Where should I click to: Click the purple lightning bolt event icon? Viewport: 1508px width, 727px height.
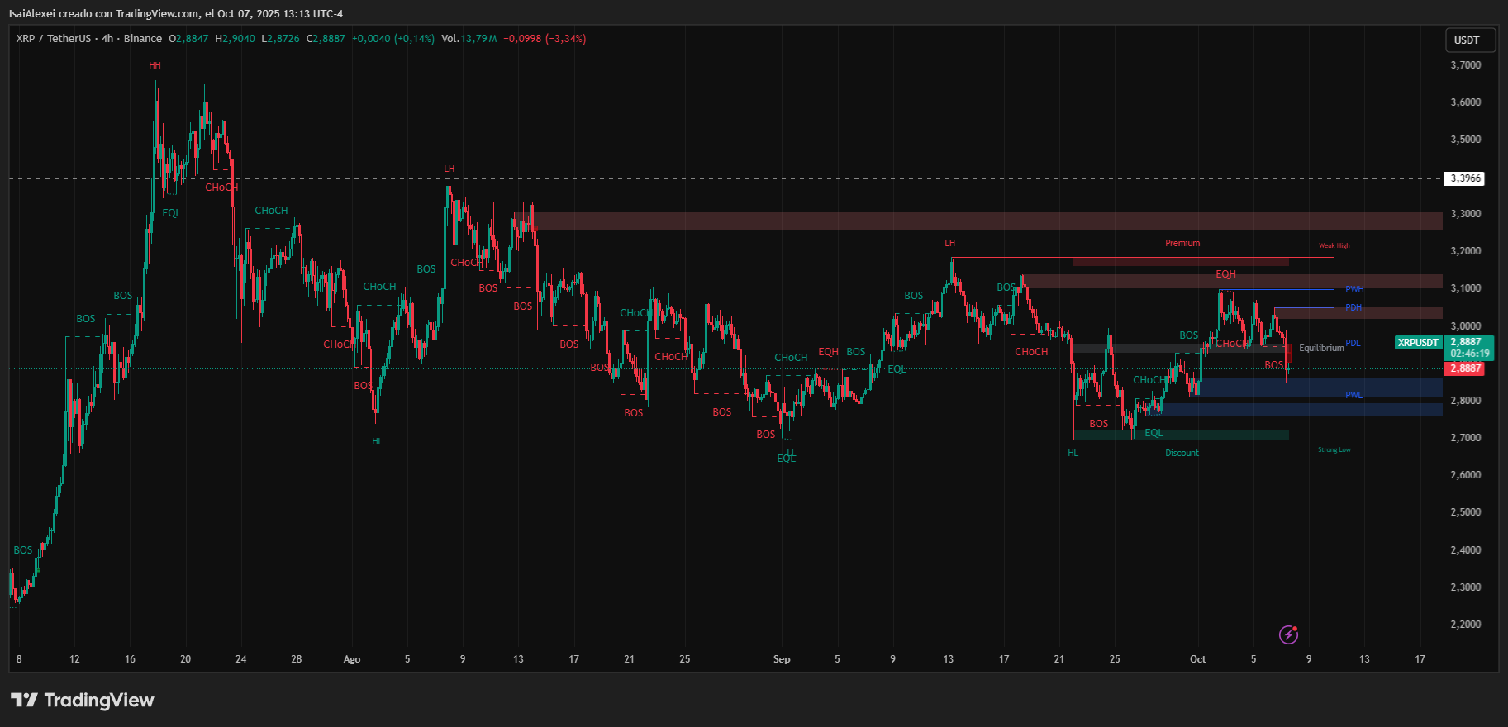coord(1288,634)
